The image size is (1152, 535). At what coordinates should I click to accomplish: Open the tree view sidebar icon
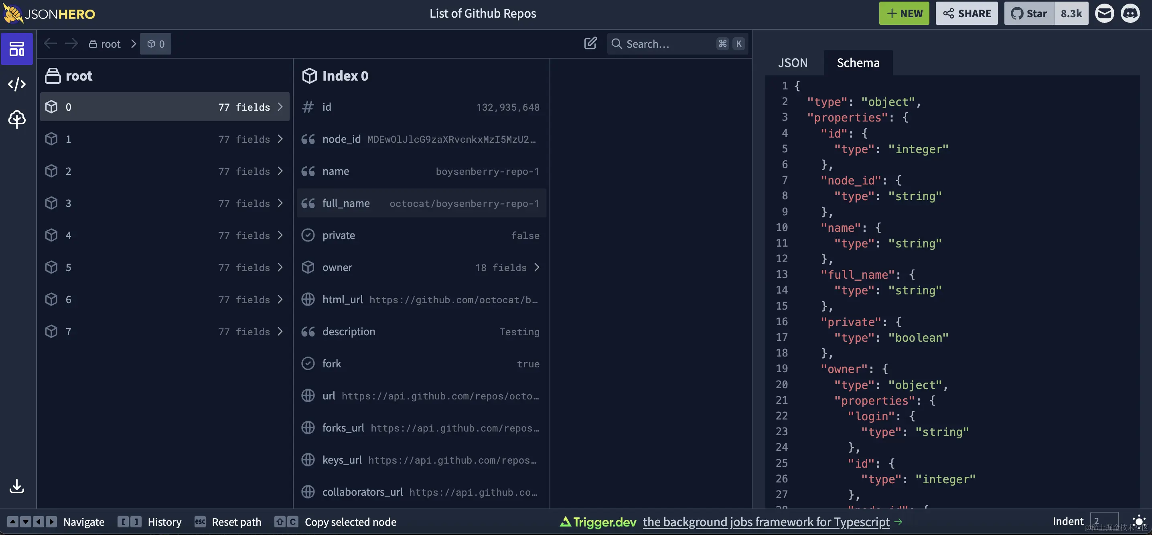pos(16,119)
